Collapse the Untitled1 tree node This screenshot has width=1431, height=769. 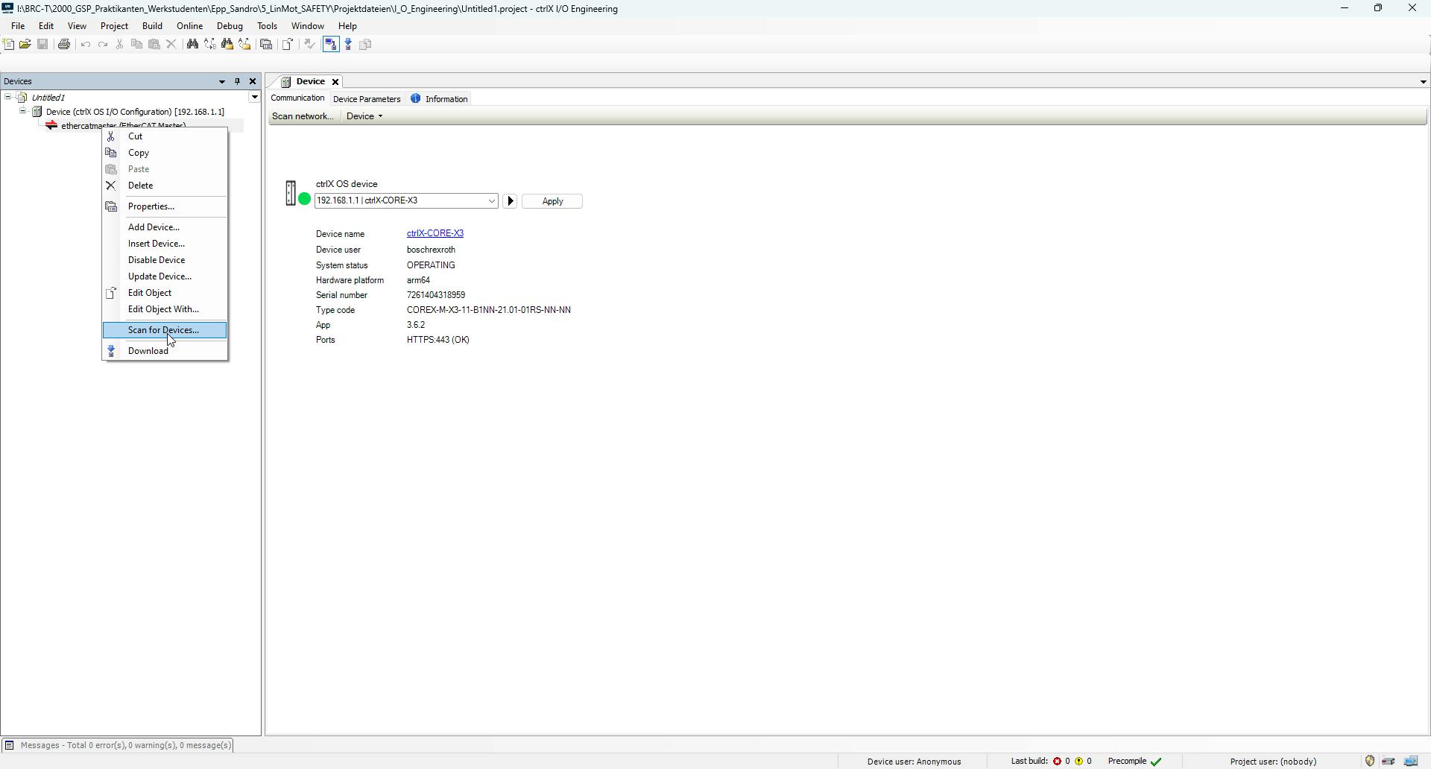8,97
